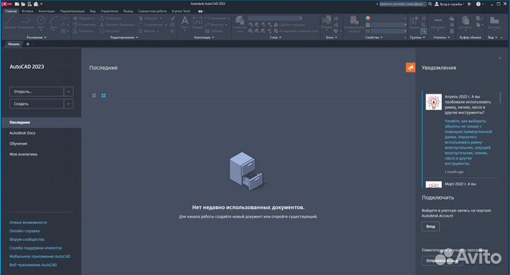The image size is (510, 275).
Task: Select the Arc (Дуга) tool
Action: pyautogui.click(x=54, y=23)
